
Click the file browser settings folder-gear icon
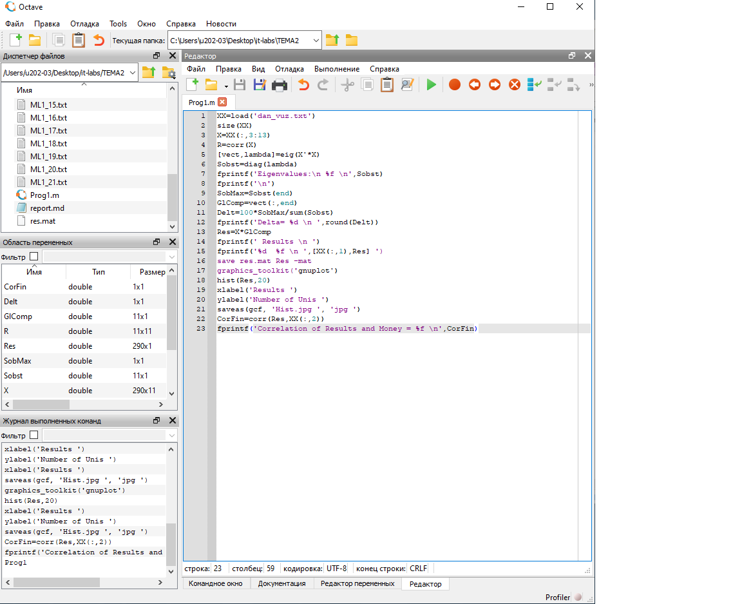[168, 72]
